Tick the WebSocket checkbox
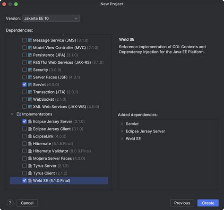Viewport: 224px width, 210px height. (x=25, y=99)
